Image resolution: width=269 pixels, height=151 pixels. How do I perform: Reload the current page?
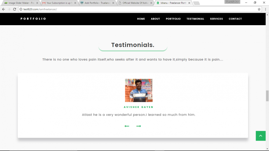point(14,9)
